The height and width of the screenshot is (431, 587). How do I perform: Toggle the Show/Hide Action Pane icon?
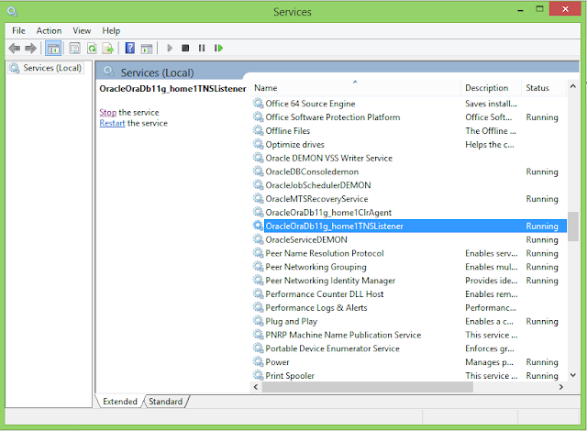147,49
